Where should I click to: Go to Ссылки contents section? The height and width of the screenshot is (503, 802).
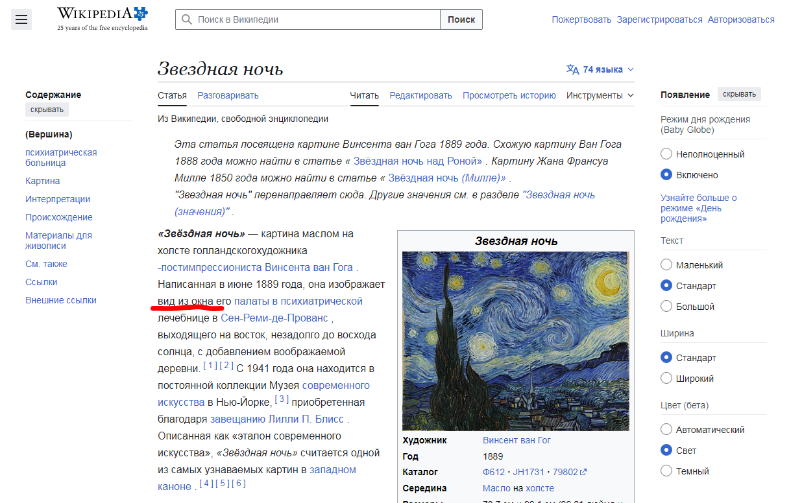click(x=42, y=282)
